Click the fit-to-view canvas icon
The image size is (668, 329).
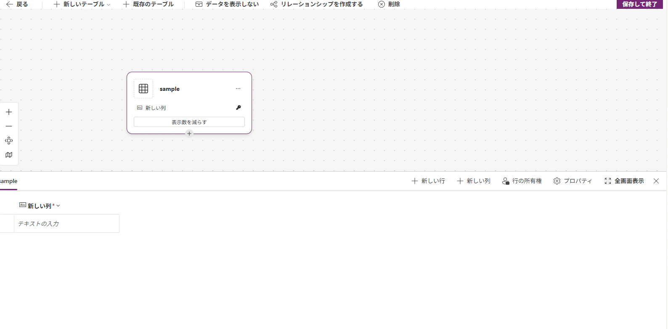point(9,141)
